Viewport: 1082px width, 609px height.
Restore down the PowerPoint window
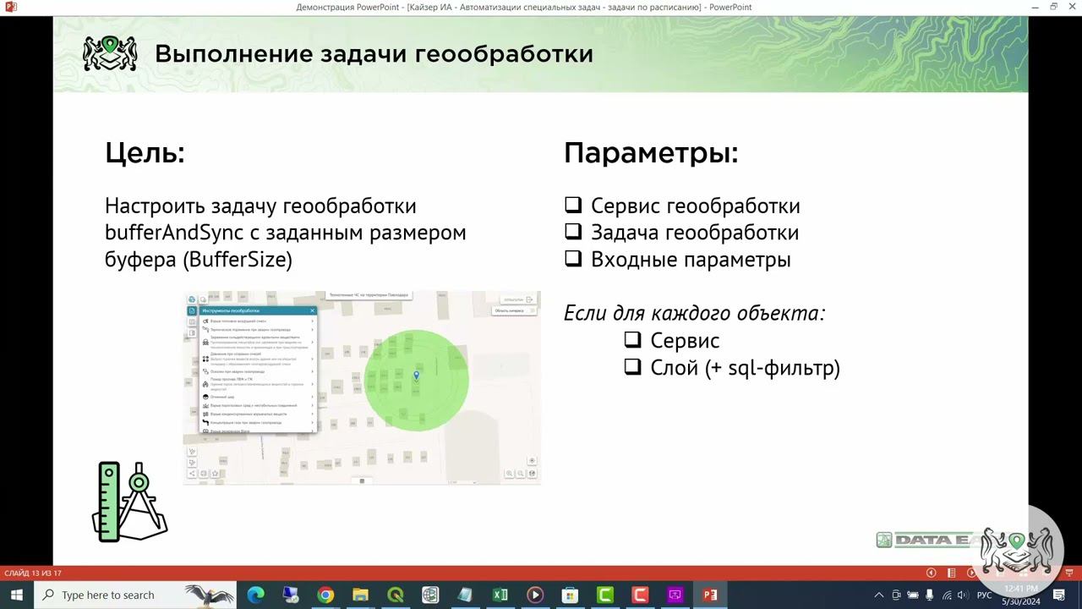tap(1053, 7)
